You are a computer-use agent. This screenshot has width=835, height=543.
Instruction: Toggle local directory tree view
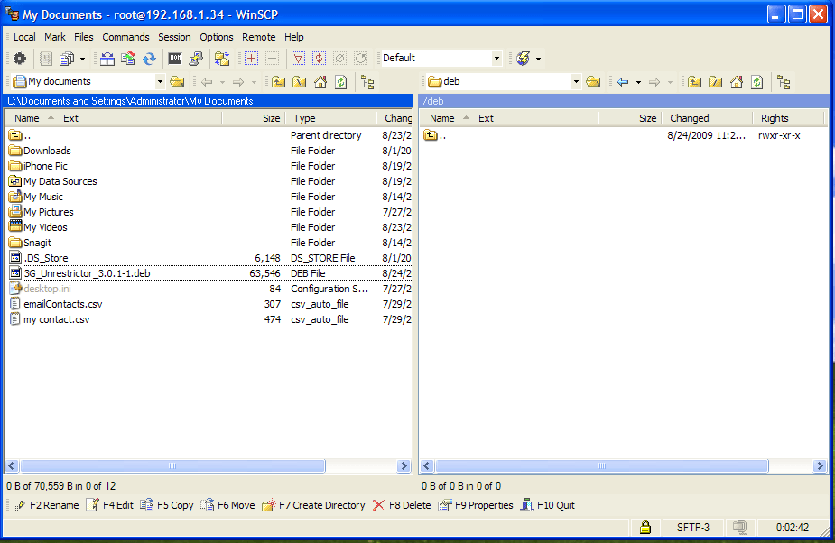pos(367,82)
